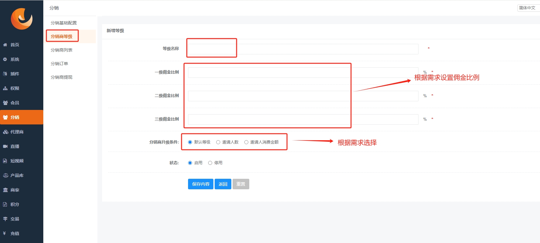Screen dimensions: 540x243
Task: Click the document icon beside 积分
Action: click(x=5, y=204)
